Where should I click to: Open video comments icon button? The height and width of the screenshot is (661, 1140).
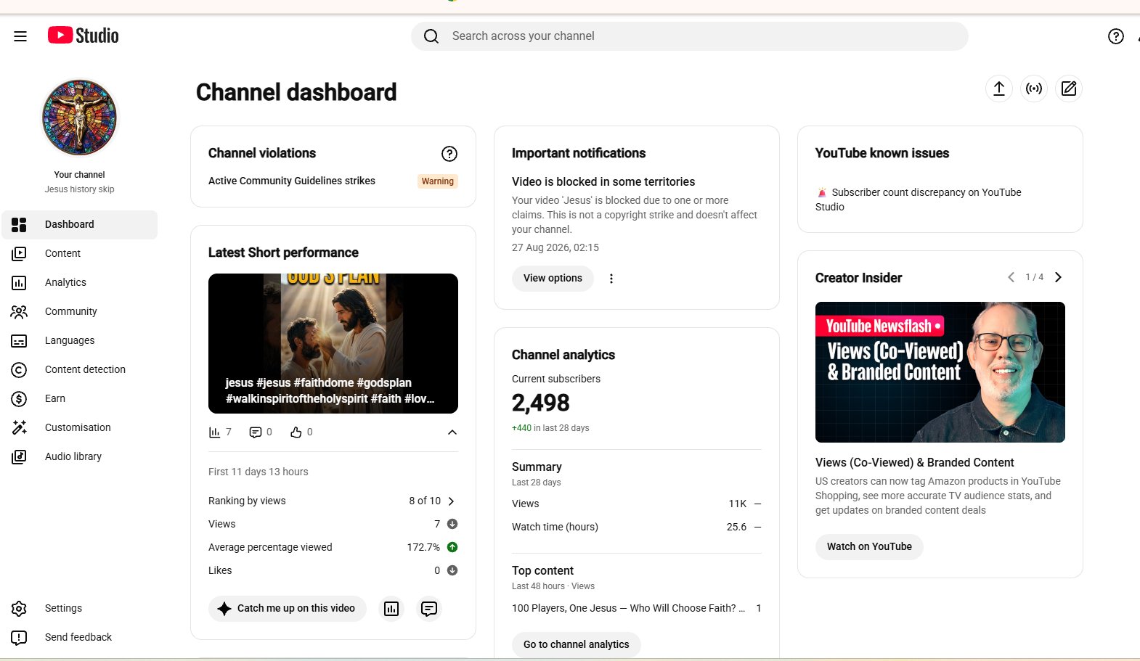(429, 609)
